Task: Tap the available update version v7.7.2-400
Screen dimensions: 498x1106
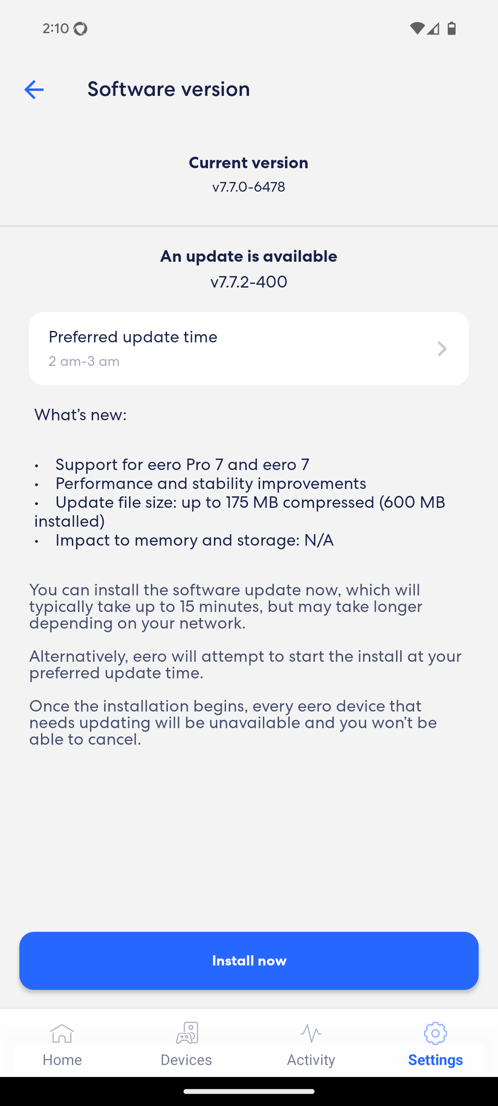Action: 249,282
